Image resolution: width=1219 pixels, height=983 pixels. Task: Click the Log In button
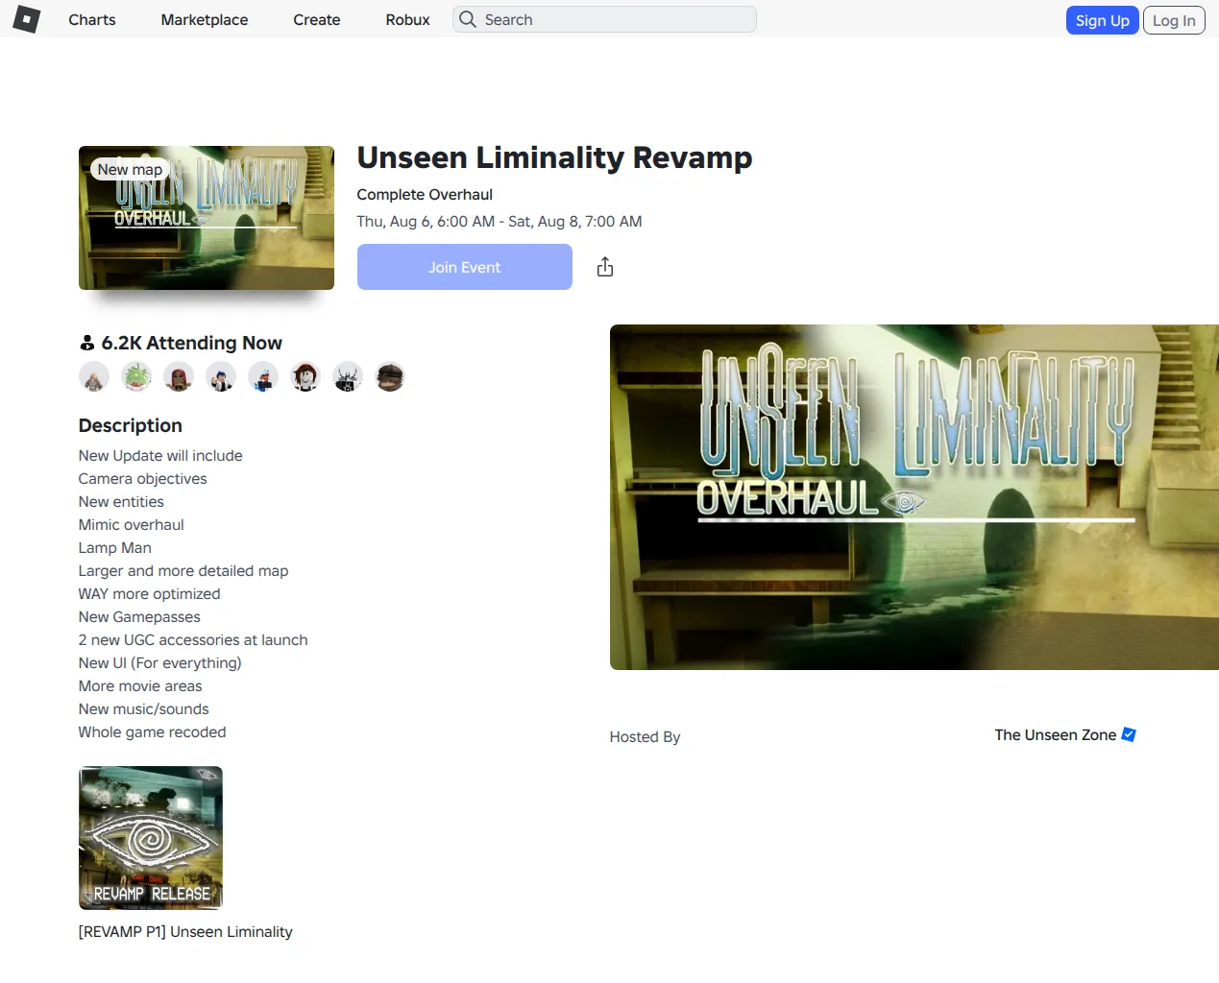tap(1174, 20)
